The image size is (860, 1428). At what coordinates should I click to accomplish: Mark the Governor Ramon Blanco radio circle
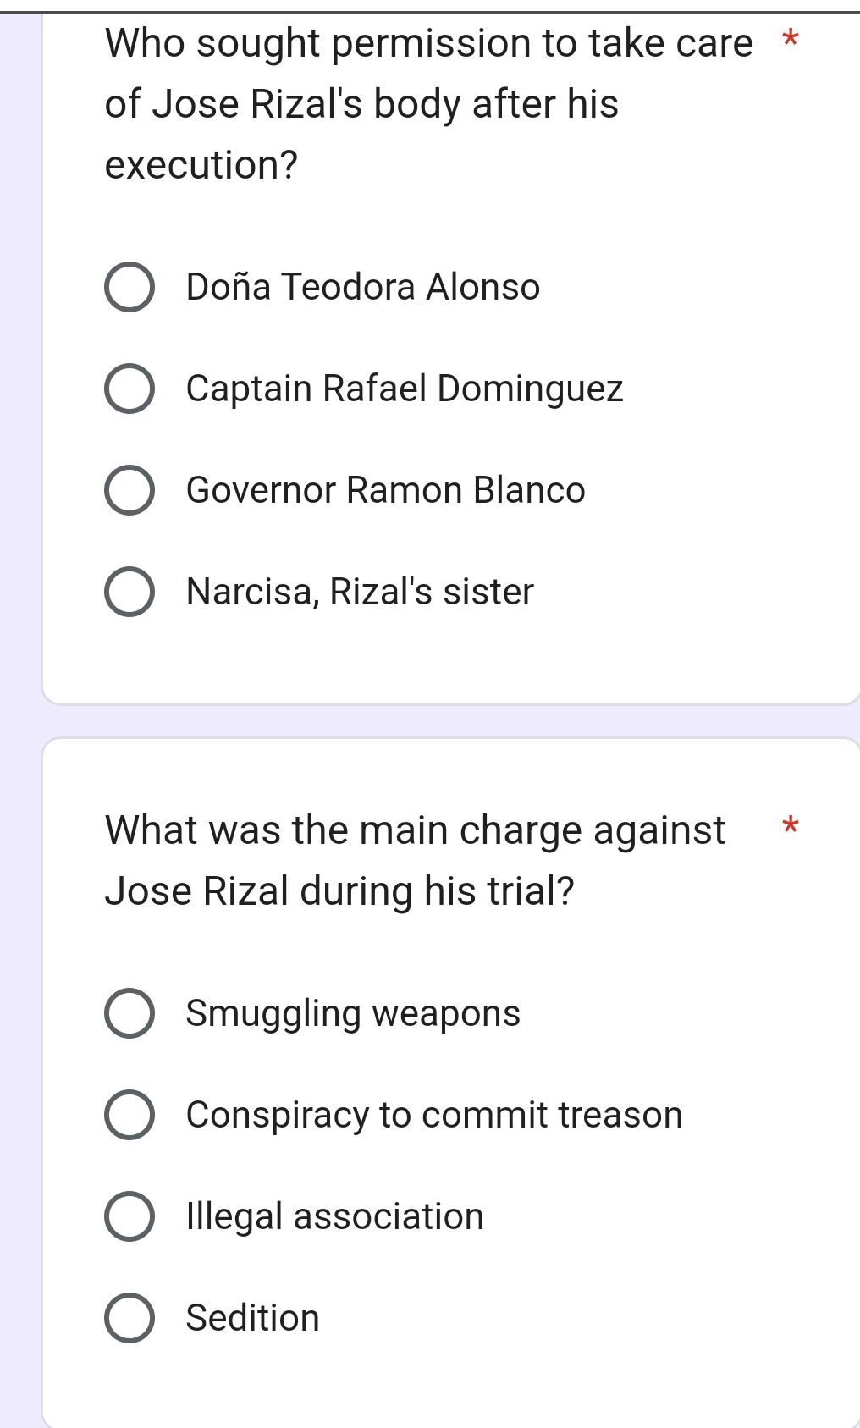[x=130, y=491]
